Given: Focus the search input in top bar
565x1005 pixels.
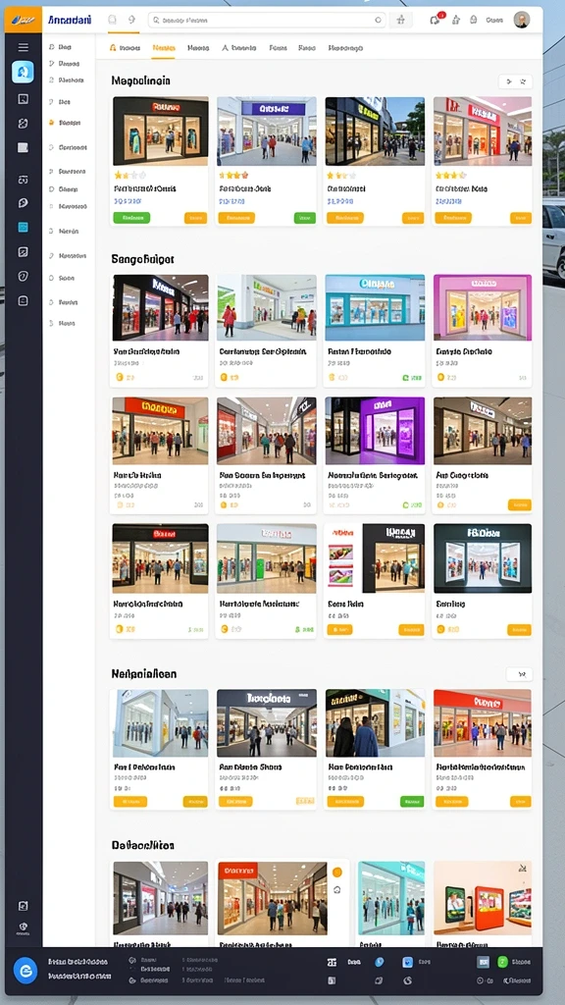Looking at the screenshot, I should point(267,20).
